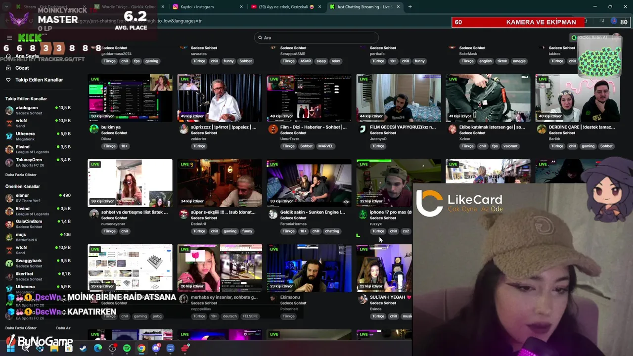Screen dimensions: 633x356
Task: Open atadogann's avatar in followed channels
Action: coord(9,110)
